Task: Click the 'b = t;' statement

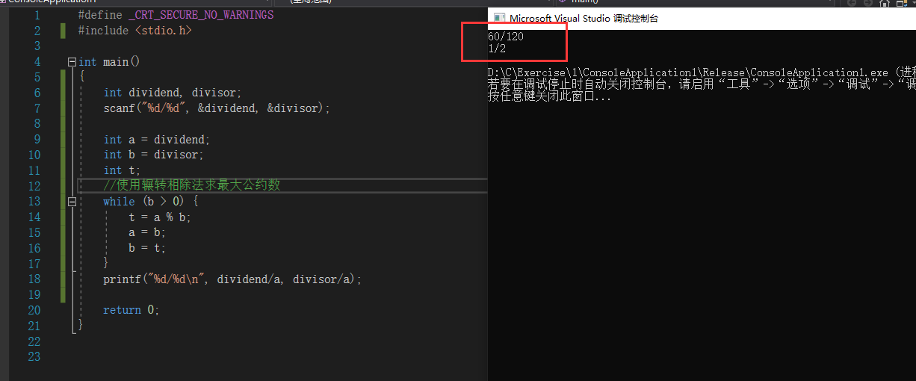Action: tap(147, 248)
